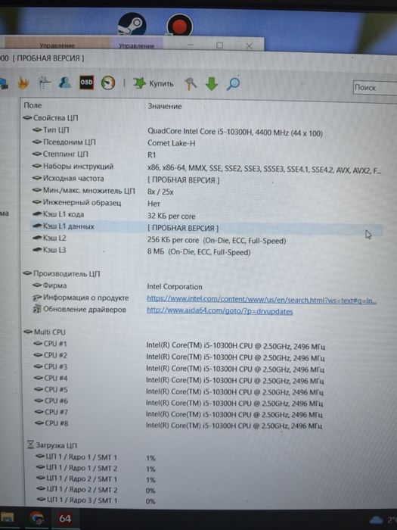
Task: Click the Chrome taskbar icon
Action: click(x=36, y=518)
